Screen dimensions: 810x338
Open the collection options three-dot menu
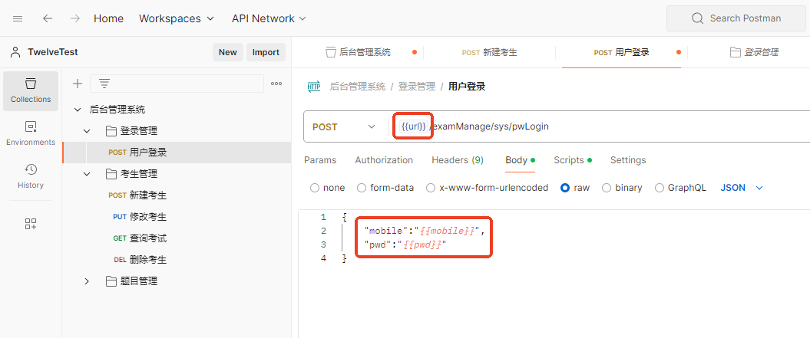(276, 84)
